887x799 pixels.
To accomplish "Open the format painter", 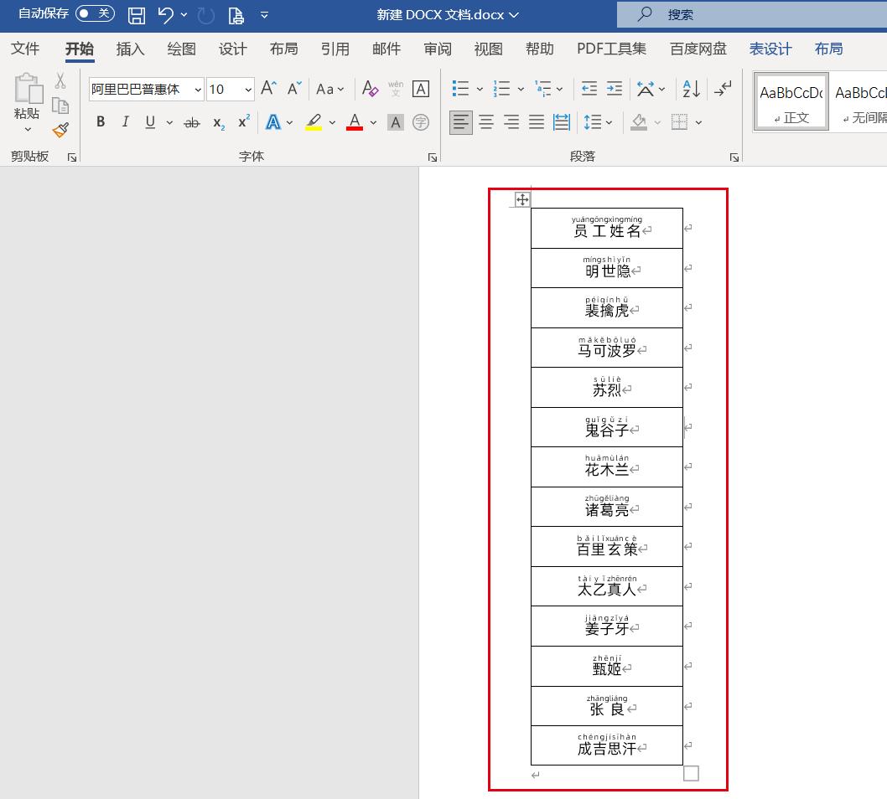I will [60, 130].
